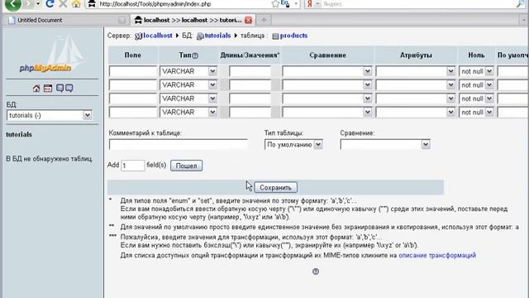Click the Сохранить button

[275, 188]
